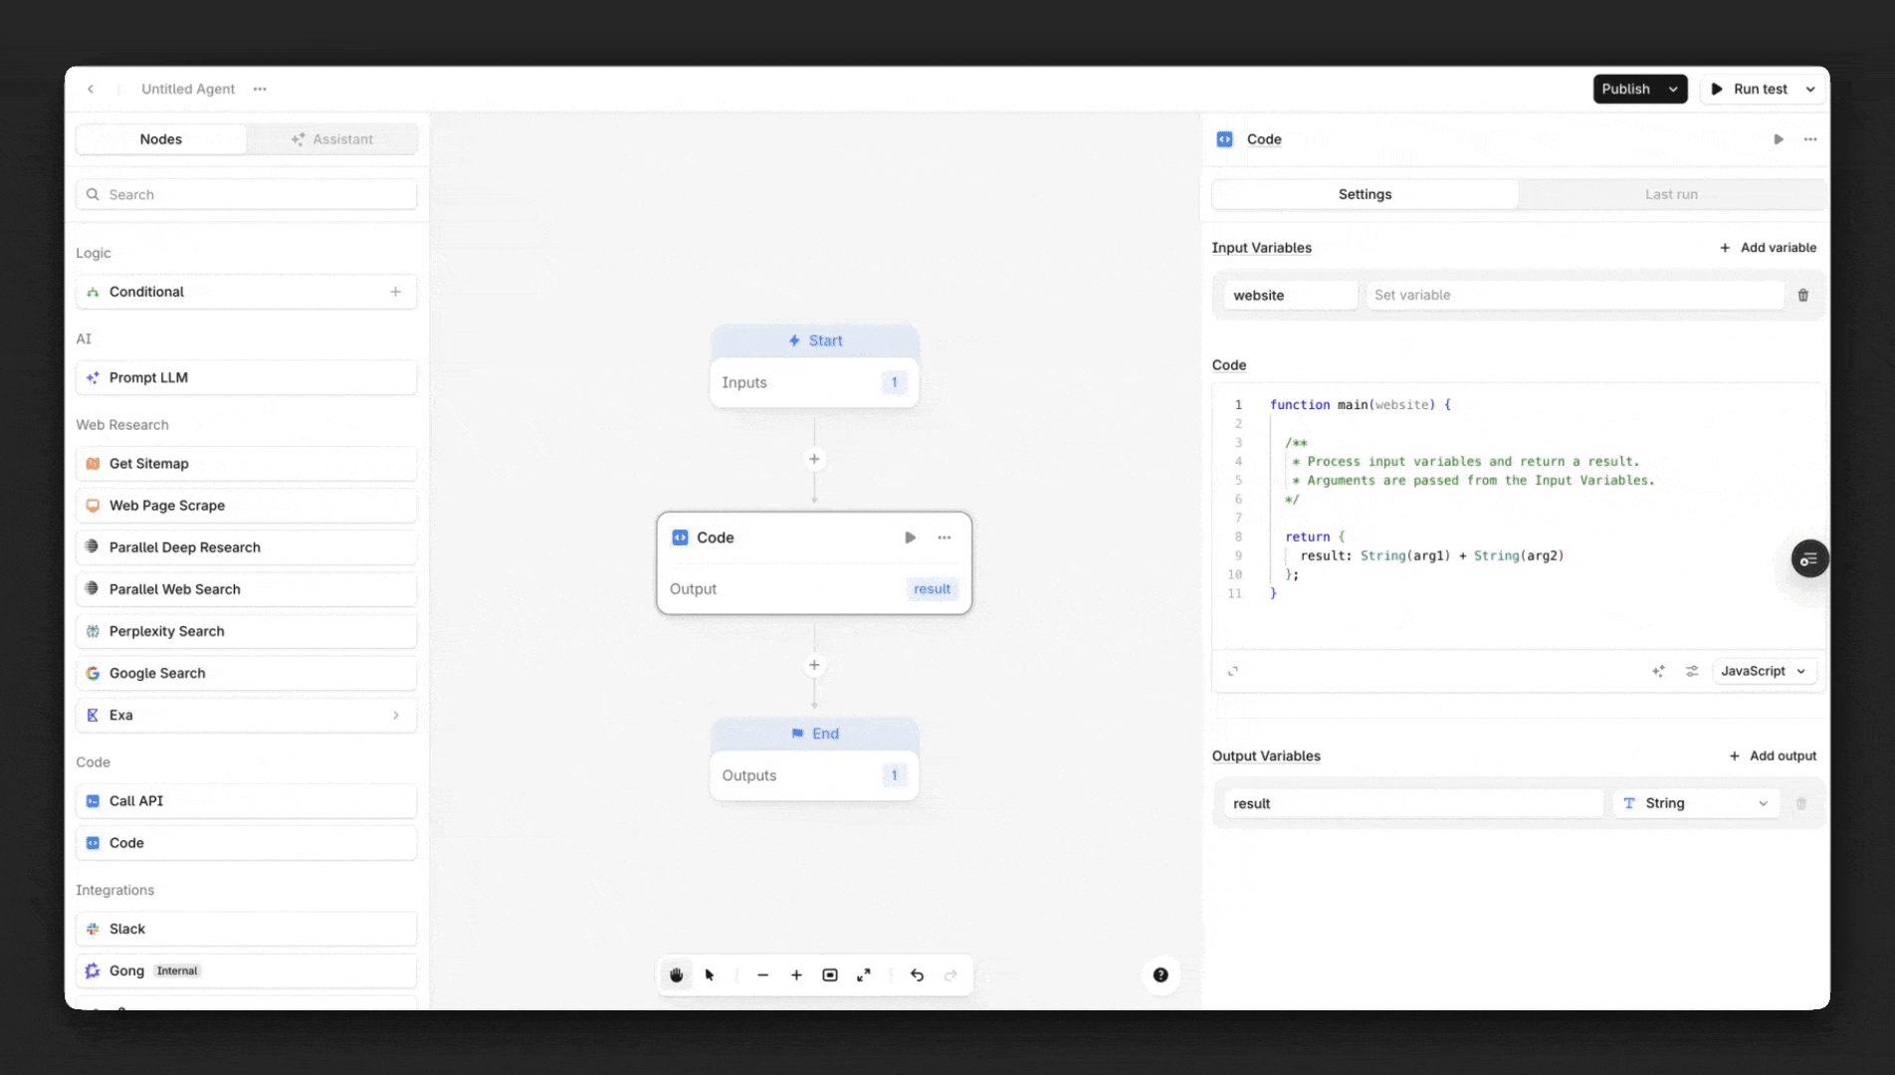Open the AI code assistant sparkle icon
Screen dimensions: 1895x1075
click(1658, 672)
